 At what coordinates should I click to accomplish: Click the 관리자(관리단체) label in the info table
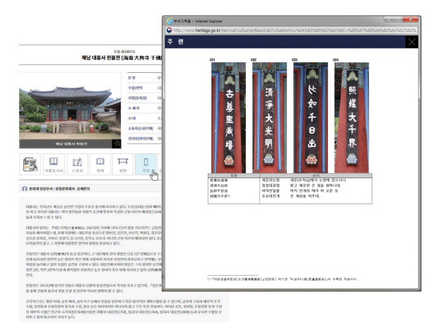pos(141,139)
